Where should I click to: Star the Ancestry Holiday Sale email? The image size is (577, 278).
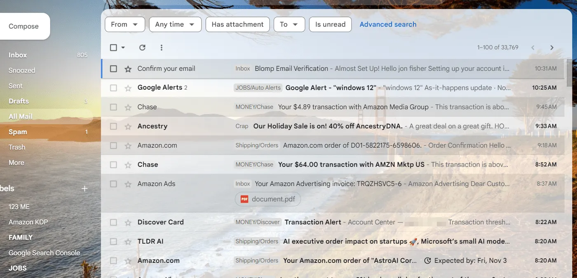click(x=127, y=126)
